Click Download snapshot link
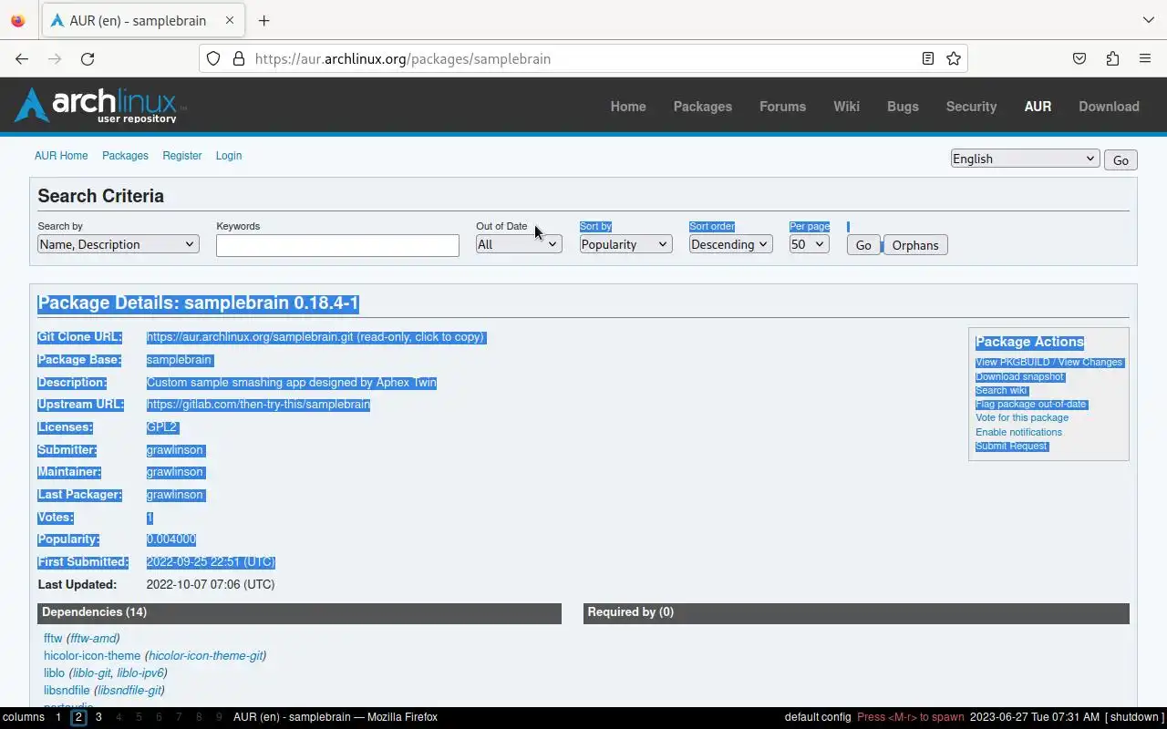The height and width of the screenshot is (729, 1167). tap(1019, 376)
